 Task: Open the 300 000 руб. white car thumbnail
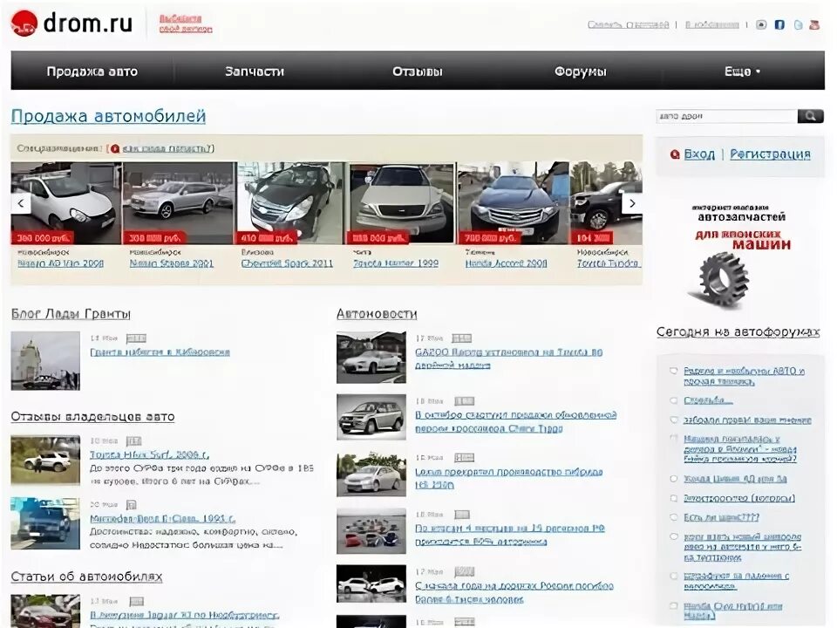(x=66, y=203)
